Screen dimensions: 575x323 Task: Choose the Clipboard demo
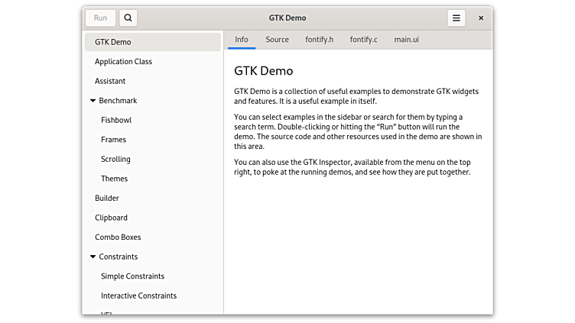(x=111, y=218)
